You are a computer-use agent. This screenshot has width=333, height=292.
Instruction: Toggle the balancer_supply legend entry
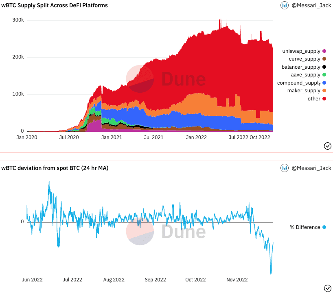click(304, 67)
